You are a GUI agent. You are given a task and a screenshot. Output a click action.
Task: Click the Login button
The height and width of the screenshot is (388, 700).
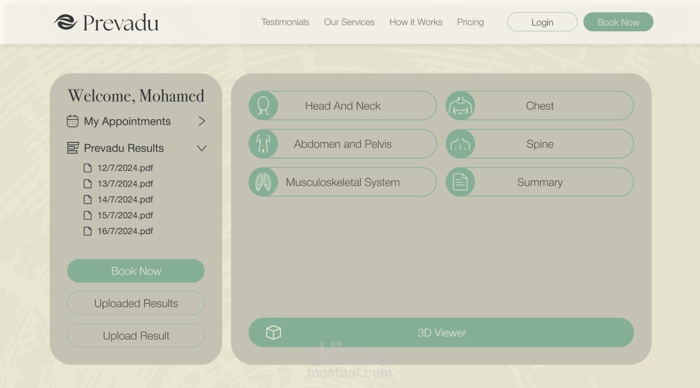[542, 22]
